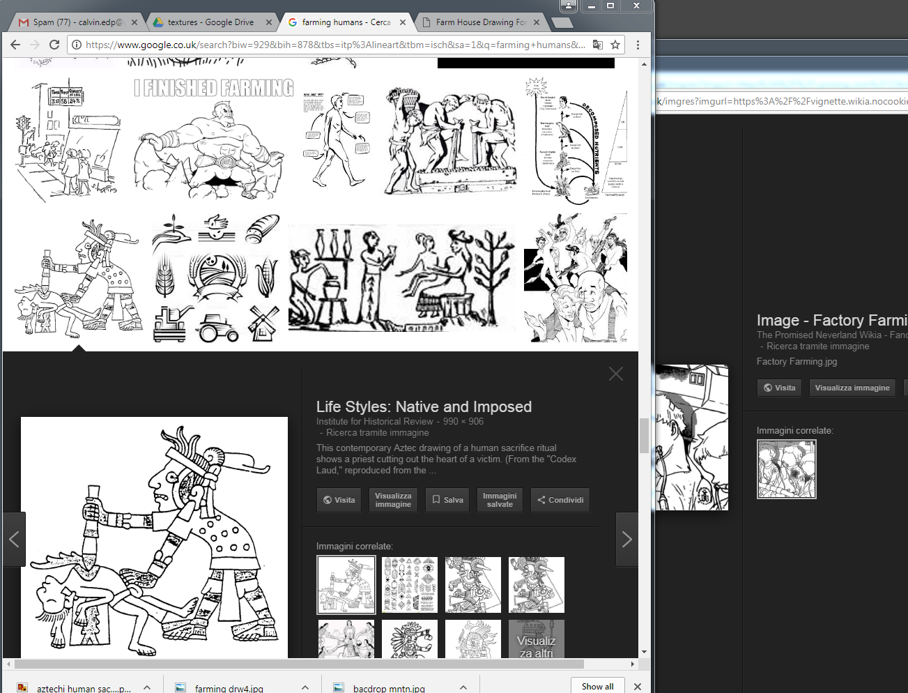Screen dimensions: 908x693
Task: Expand options for bacdrop mntn.jpg download
Action: 463,687
